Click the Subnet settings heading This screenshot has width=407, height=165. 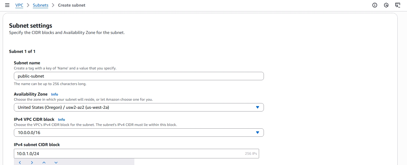30,26
